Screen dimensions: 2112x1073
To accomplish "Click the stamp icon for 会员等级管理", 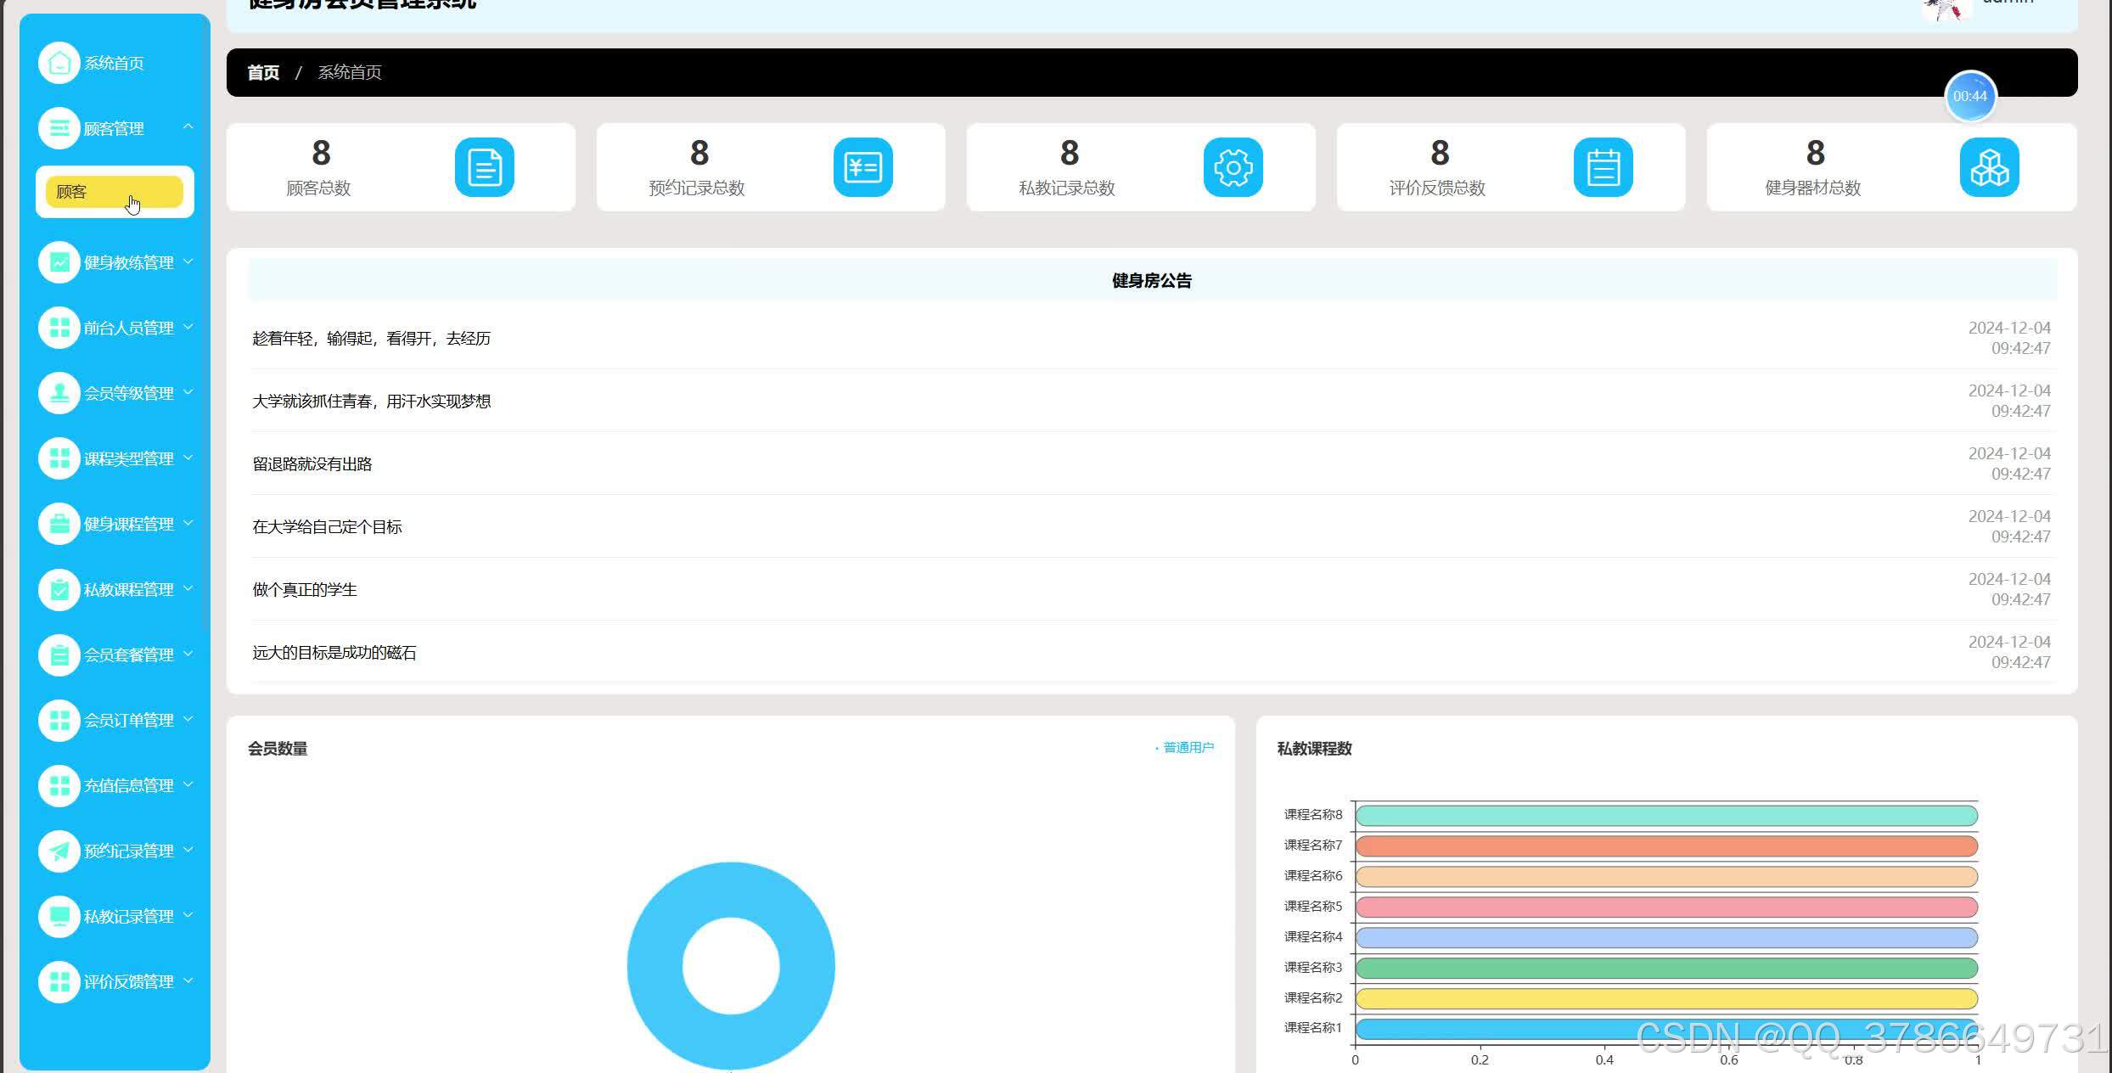I will (59, 393).
